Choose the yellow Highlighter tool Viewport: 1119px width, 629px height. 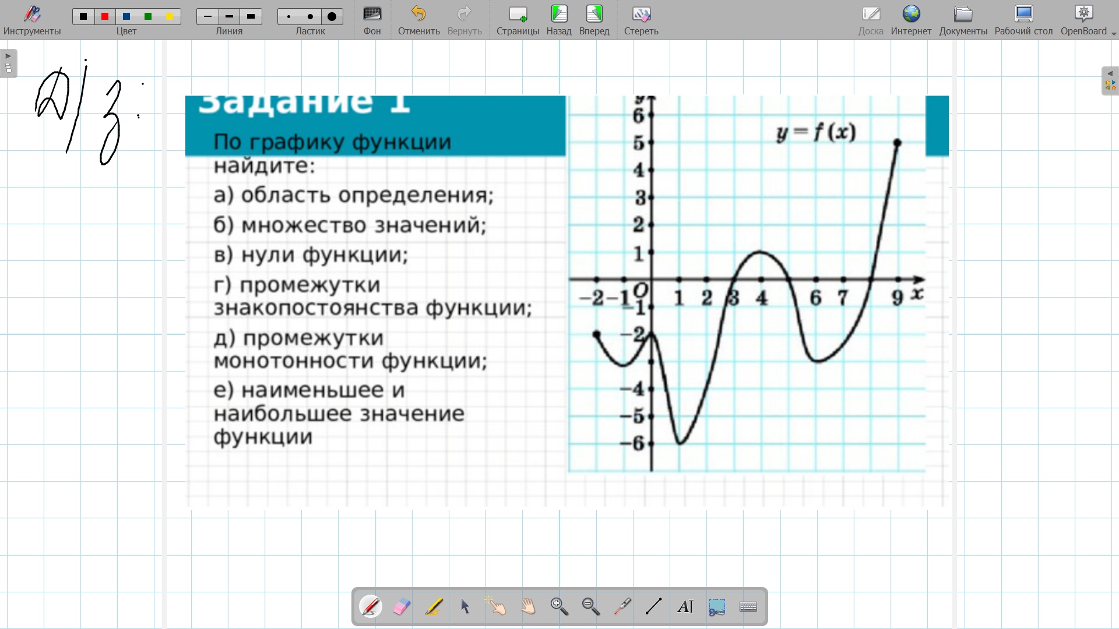pos(434,607)
